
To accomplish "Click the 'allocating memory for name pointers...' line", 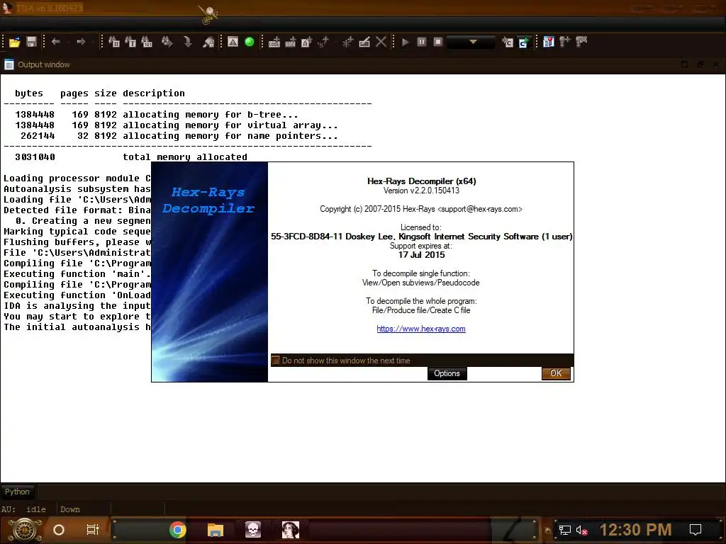I will 230,136.
